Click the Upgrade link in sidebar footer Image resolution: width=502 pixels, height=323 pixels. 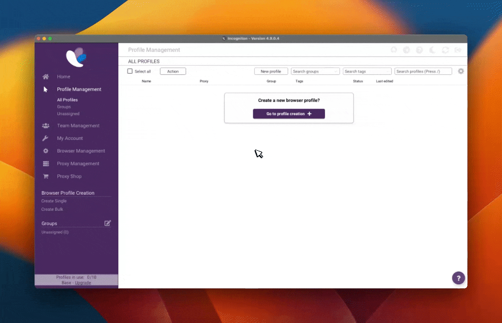pos(83,283)
